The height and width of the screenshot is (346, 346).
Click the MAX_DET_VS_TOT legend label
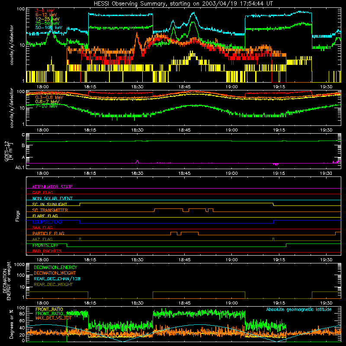click(x=54, y=318)
